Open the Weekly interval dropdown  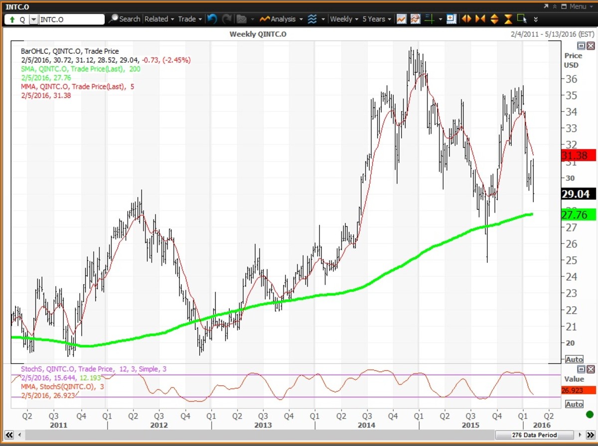pyautogui.click(x=342, y=19)
